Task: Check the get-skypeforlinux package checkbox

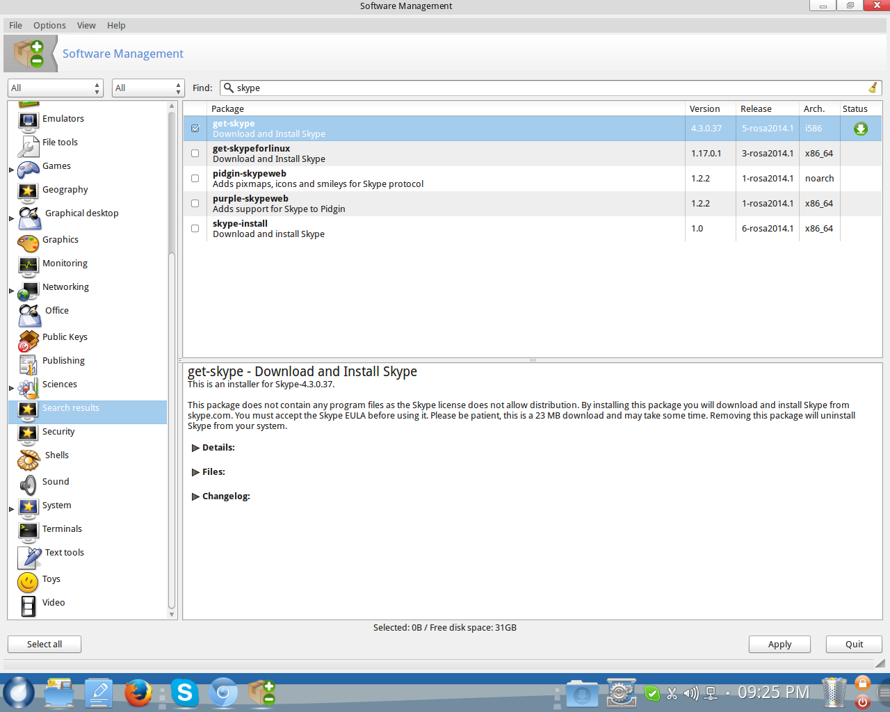Action: [195, 154]
